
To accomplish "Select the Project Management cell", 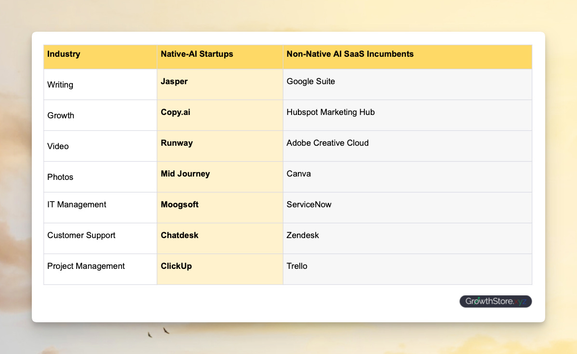I will coord(100,269).
